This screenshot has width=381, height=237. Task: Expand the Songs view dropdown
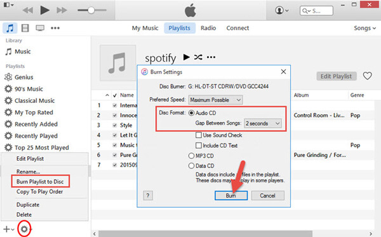tap(364, 28)
